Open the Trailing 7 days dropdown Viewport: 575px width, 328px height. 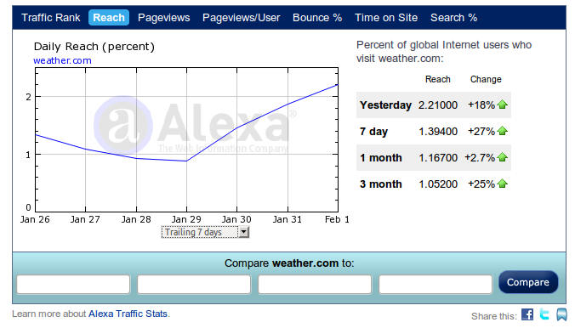coord(205,232)
